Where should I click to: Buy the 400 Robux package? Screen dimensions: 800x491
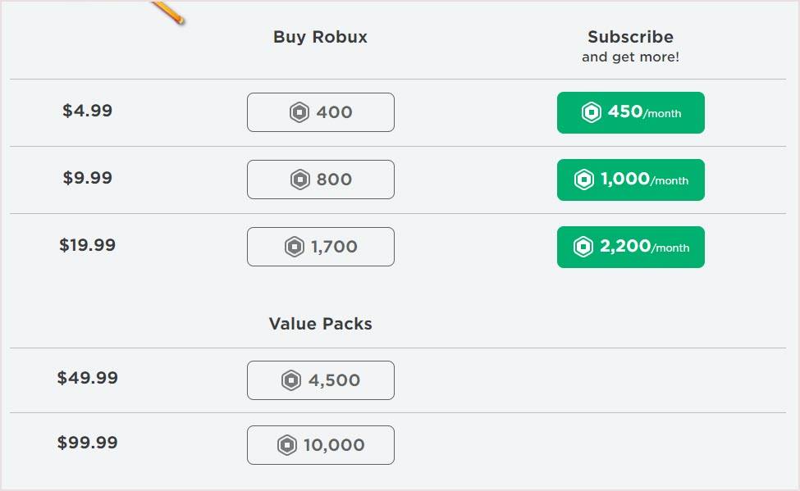tap(320, 112)
